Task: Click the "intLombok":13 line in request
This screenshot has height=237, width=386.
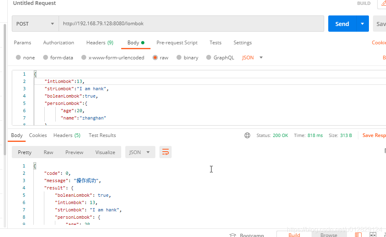Action: point(64,81)
